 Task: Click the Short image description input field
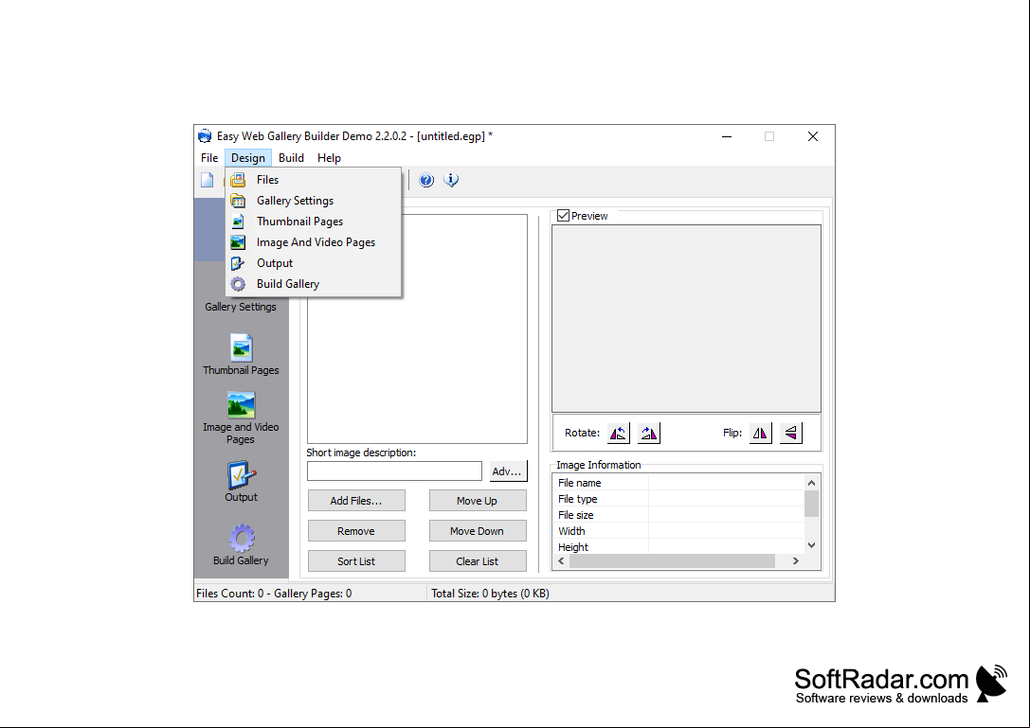click(x=394, y=471)
